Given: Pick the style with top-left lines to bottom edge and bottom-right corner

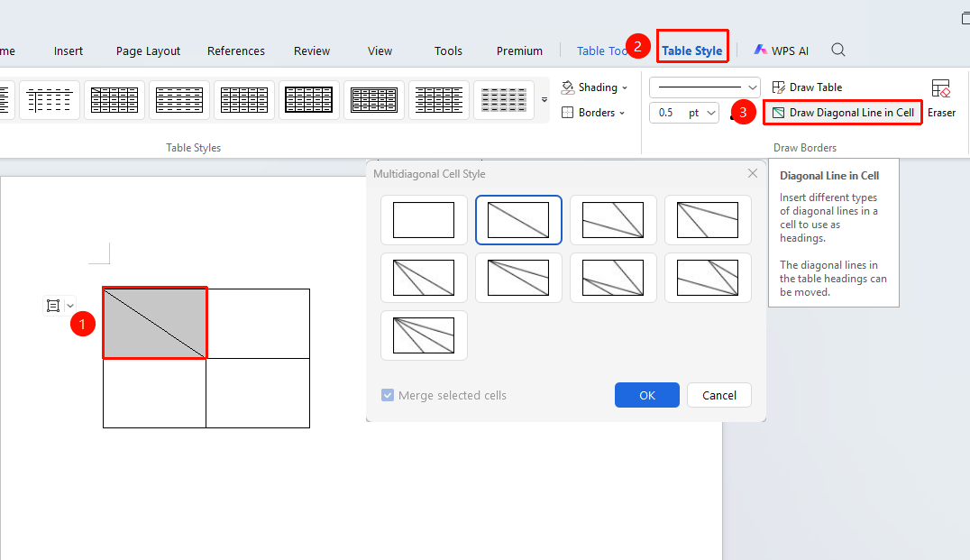Looking at the screenshot, I should click(x=424, y=278).
